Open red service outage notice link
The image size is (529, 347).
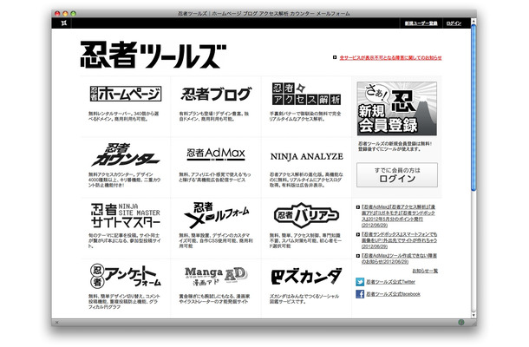pos(390,58)
